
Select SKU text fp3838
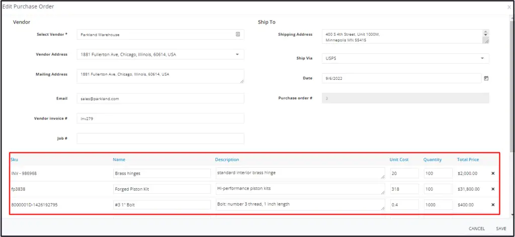tap(18, 189)
